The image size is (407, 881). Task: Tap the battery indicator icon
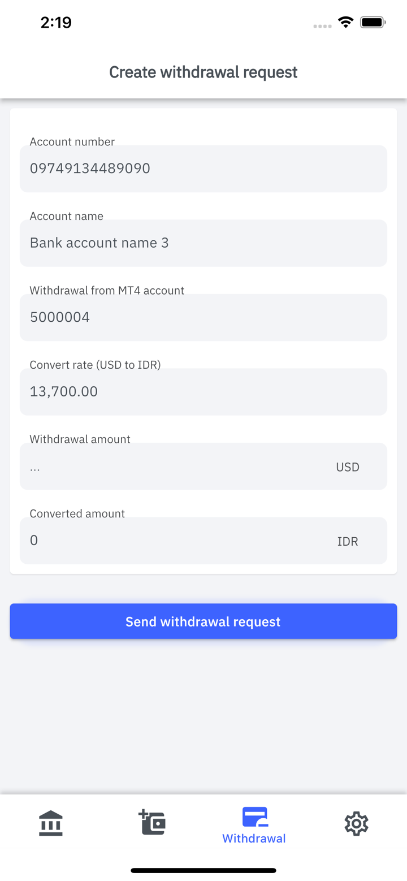tap(373, 23)
